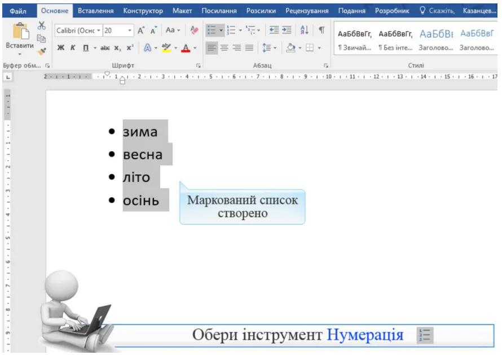Toggle italic formatting (К)
Screen dimensions: 502x355
coord(73,49)
